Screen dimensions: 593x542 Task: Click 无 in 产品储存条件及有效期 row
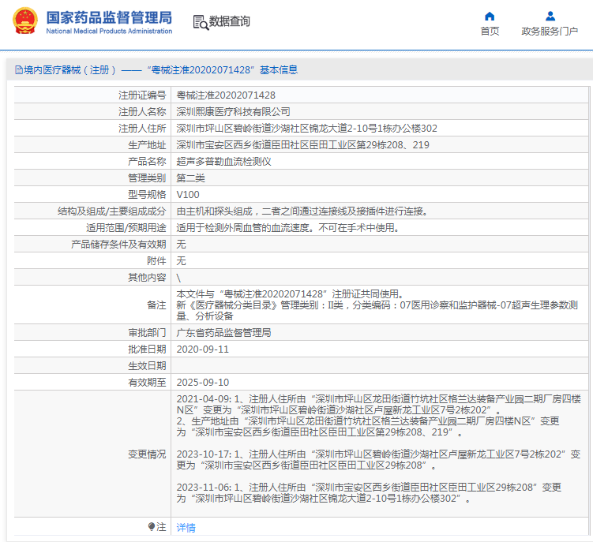pos(181,245)
